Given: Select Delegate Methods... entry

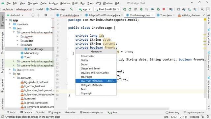Looking at the screenshot, I should (x=96, y=85).
